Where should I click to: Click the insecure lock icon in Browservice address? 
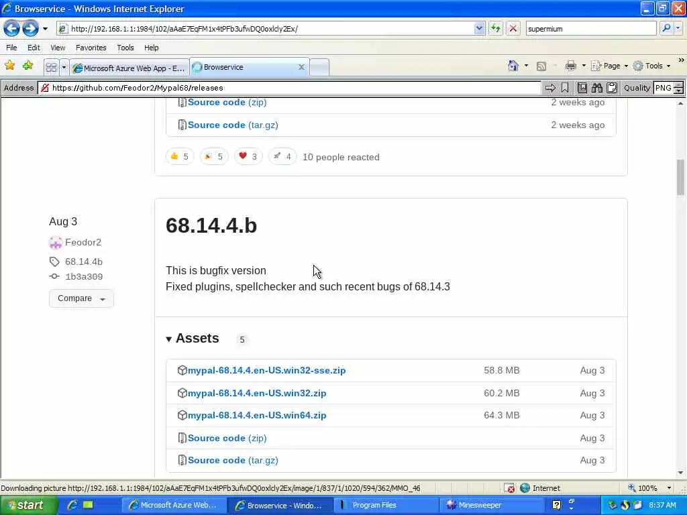[45, 88]
